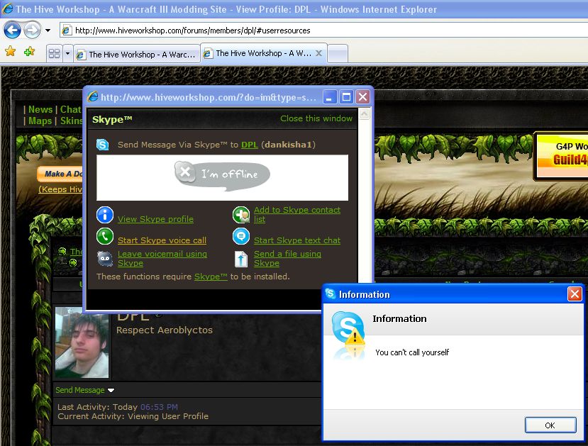This screenshot has width=588, height=446.
Task: Click the G4P Guild4 advertisement banner
Action: pyautogui.click(x=561, y=156)
